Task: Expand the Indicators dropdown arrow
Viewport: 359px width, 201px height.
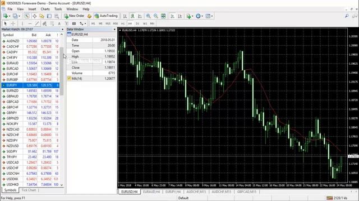Action: tap(192, 16)
